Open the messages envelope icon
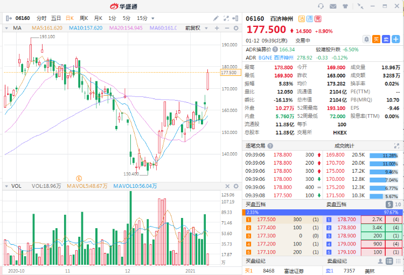This screenshot has width=404, height=275. tap(333, 6)
